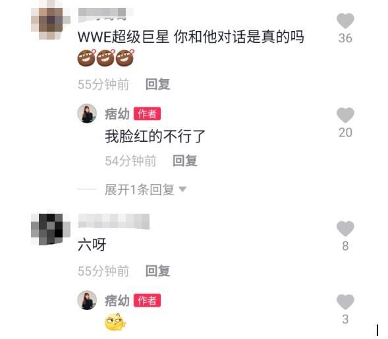The height and width of the screenshot is (339, 388).
Task: Reply to 我脸红的不行了 comment
Action: (x=185, y=160)
